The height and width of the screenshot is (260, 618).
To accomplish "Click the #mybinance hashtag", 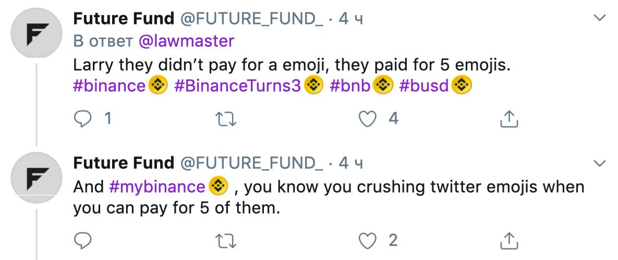I will (x=157, y=186).
